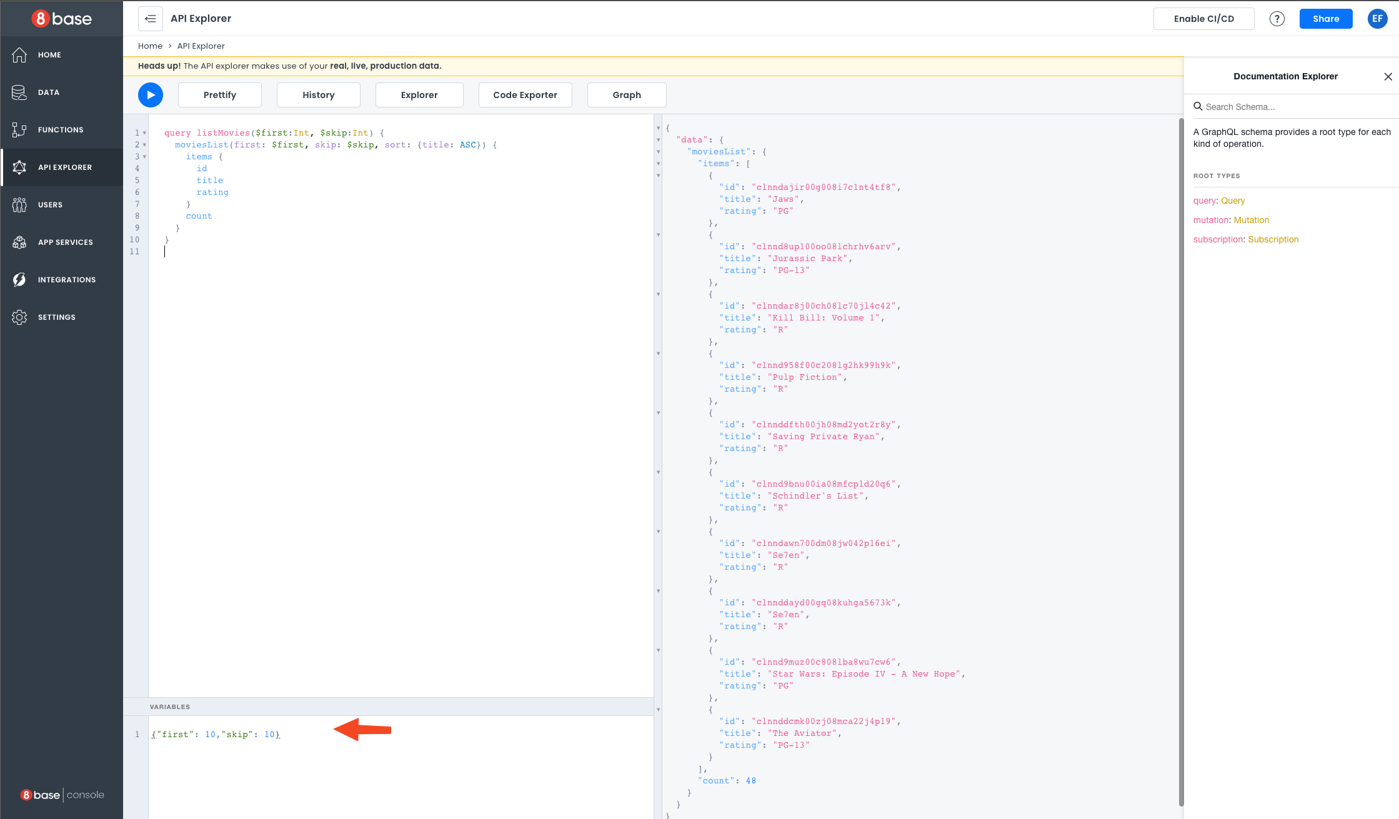Run the GraphQL query with play button
1399x819 pixels.
point(150,95)
